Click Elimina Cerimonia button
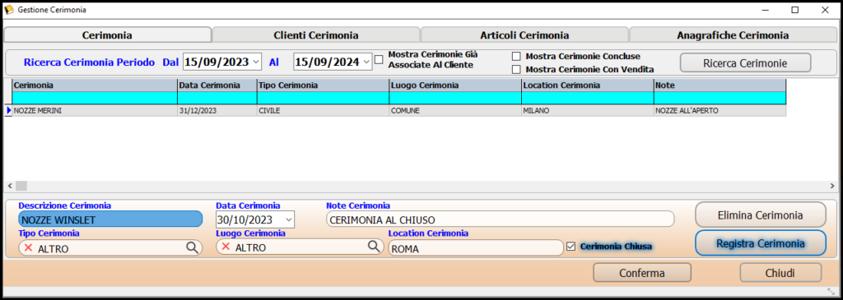This screenshot has height=300, width=843. pos(760,215)
